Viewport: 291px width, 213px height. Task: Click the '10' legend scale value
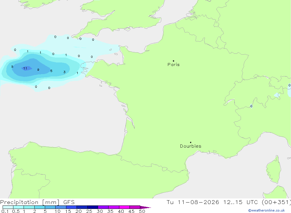[58, 211]
